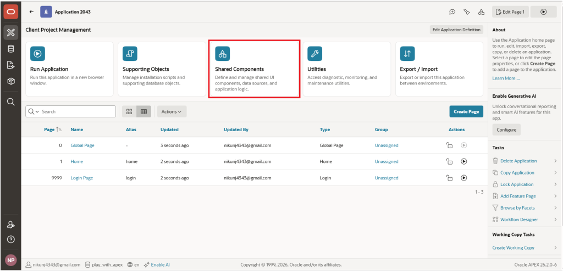Open the sidebar search magnifier

point(11,102)
